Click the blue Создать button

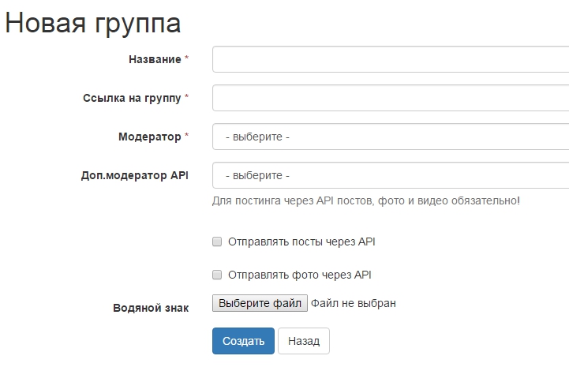point(243,341)
